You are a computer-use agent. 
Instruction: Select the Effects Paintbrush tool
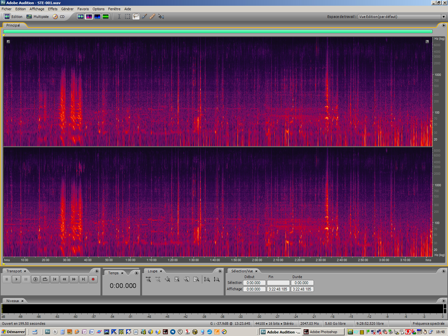click(144, 16)
